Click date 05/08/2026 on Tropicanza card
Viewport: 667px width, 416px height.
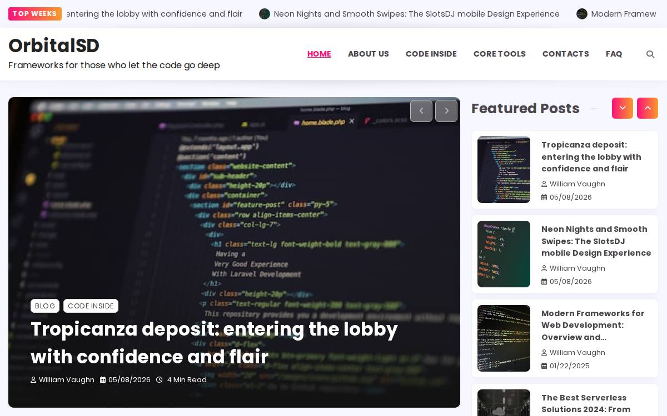coord(571,197)
